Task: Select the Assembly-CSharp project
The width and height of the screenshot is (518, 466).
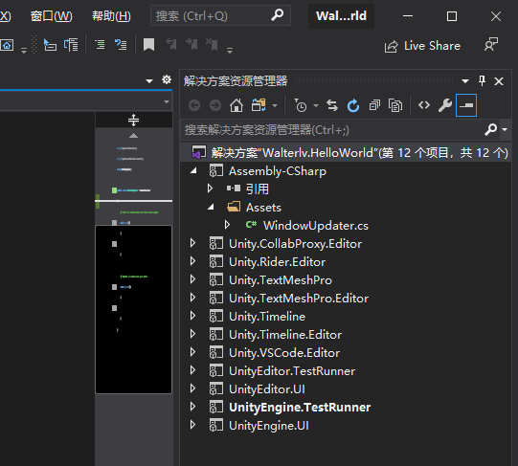Action: tap(278, 170)
